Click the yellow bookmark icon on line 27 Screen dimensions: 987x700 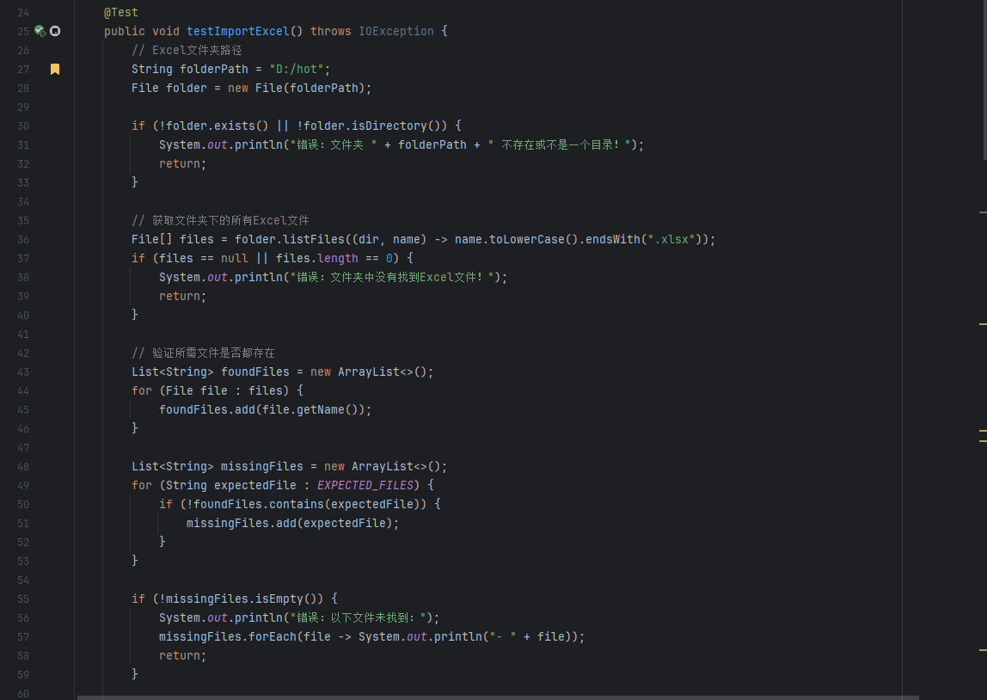(55, 69)
